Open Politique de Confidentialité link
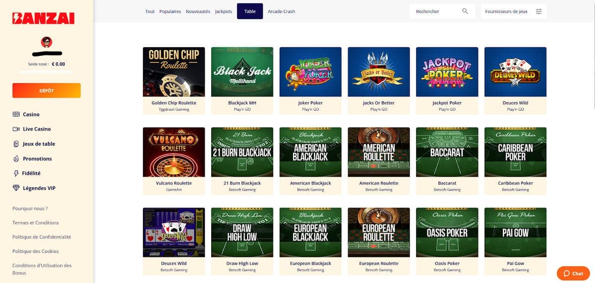595x283 pixels. tap(42, 237)
